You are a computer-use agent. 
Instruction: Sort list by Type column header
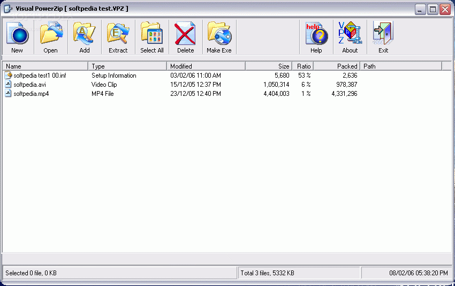[128, 66]
